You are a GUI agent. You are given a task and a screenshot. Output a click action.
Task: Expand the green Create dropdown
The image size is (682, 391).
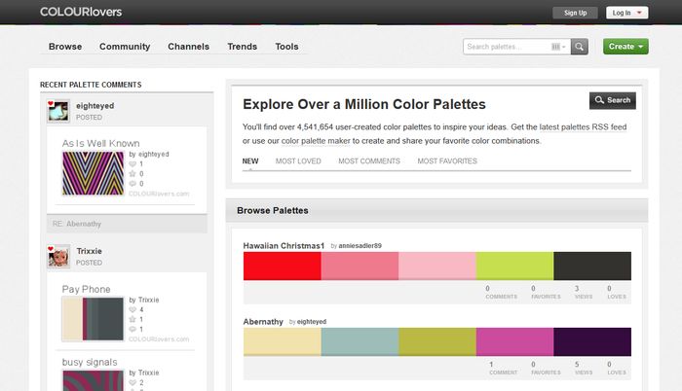pyautogui.click(x=625, y=47)
